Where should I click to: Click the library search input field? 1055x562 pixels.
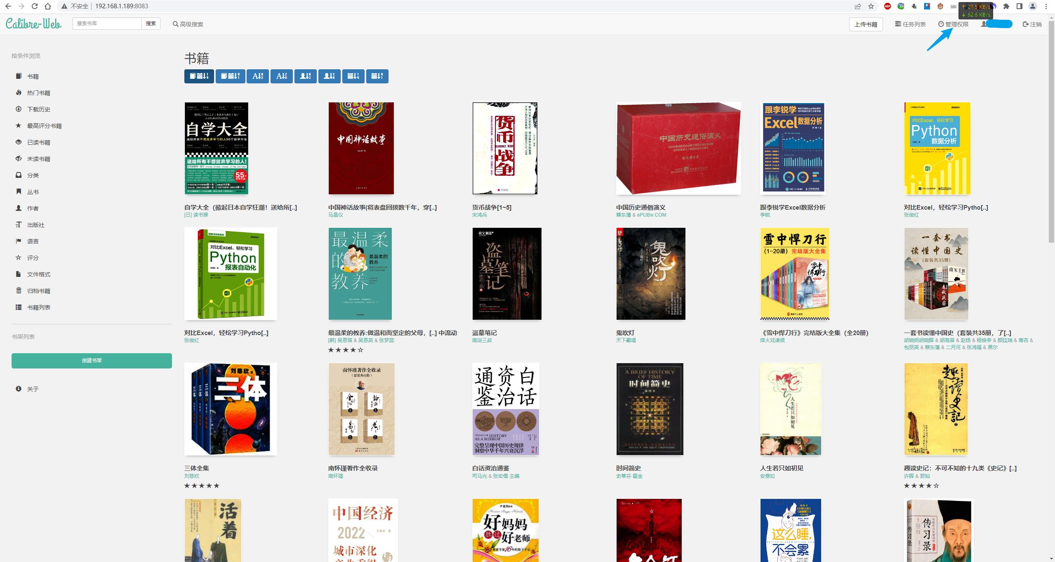click(x=107, y=24)
